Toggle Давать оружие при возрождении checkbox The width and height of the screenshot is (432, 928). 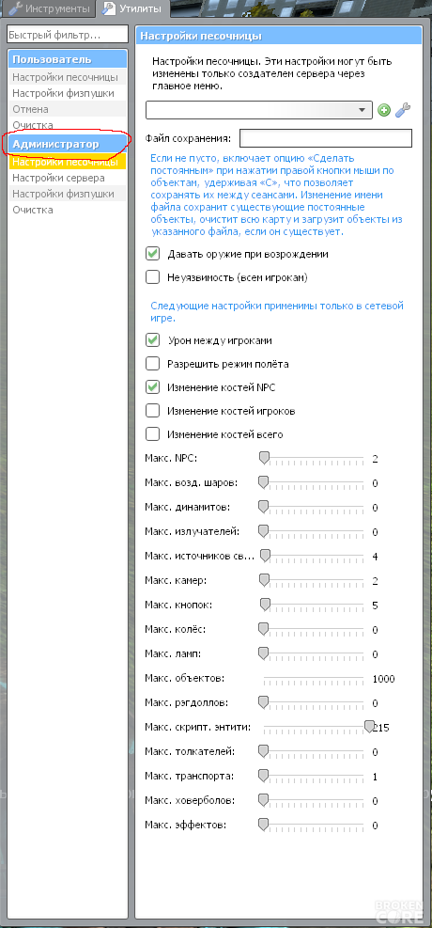point(152,253)
